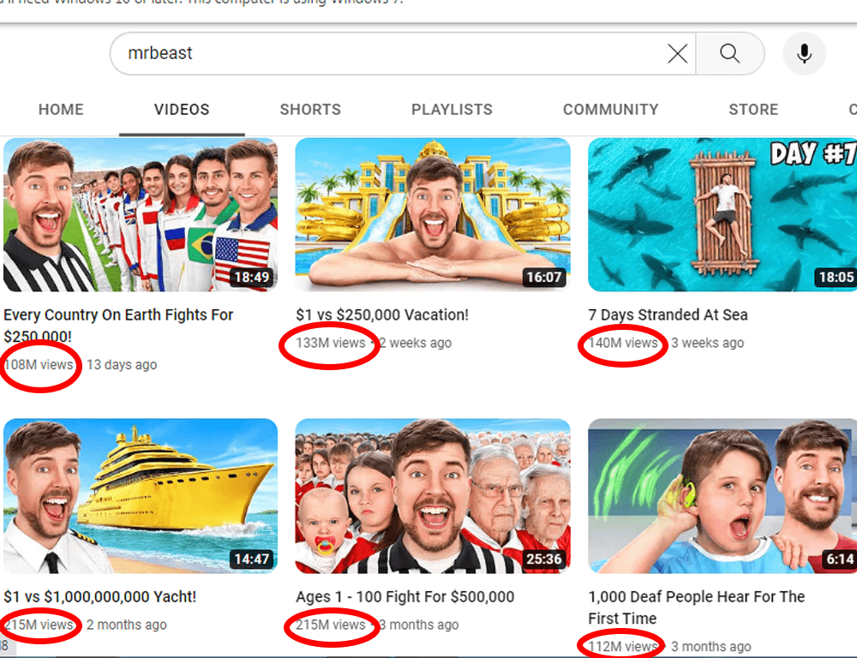Click the 18:05 duration badge
Image resolution: width=857 pixels, height=658 pixels.
tap(836, 277)
